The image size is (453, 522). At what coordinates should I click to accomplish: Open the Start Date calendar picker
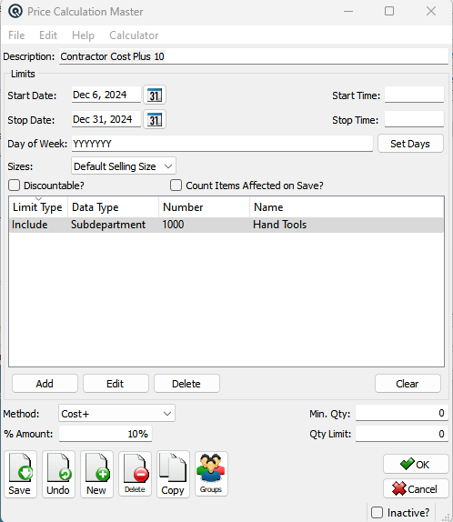pyautogui.click(x=155, y=95)
